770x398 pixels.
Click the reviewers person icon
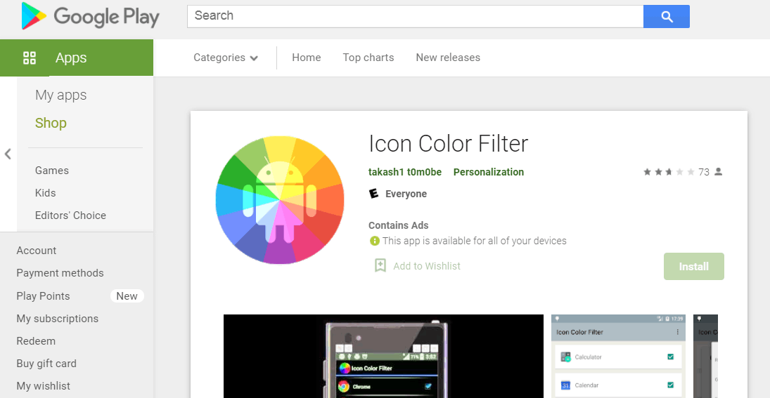(719, 171)
